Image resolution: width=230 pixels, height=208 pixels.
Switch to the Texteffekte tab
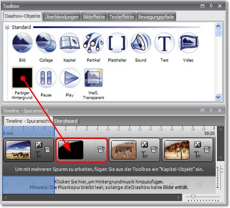tap(121, 17)
